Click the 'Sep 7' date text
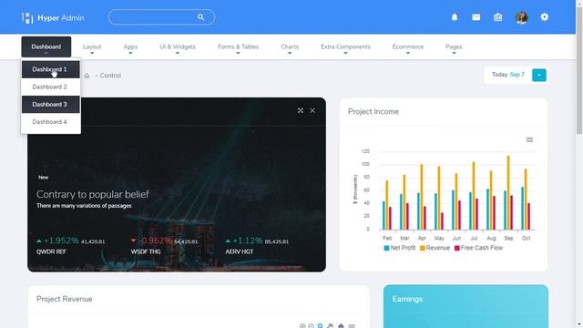The image size is (583, 328). [517, 75]
